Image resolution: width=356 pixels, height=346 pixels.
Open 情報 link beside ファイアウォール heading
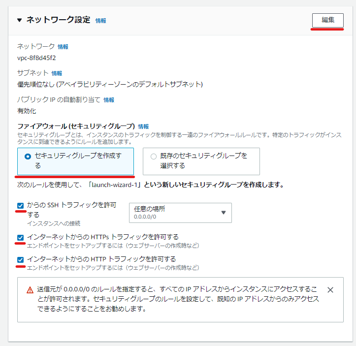(x=143, y=126)
